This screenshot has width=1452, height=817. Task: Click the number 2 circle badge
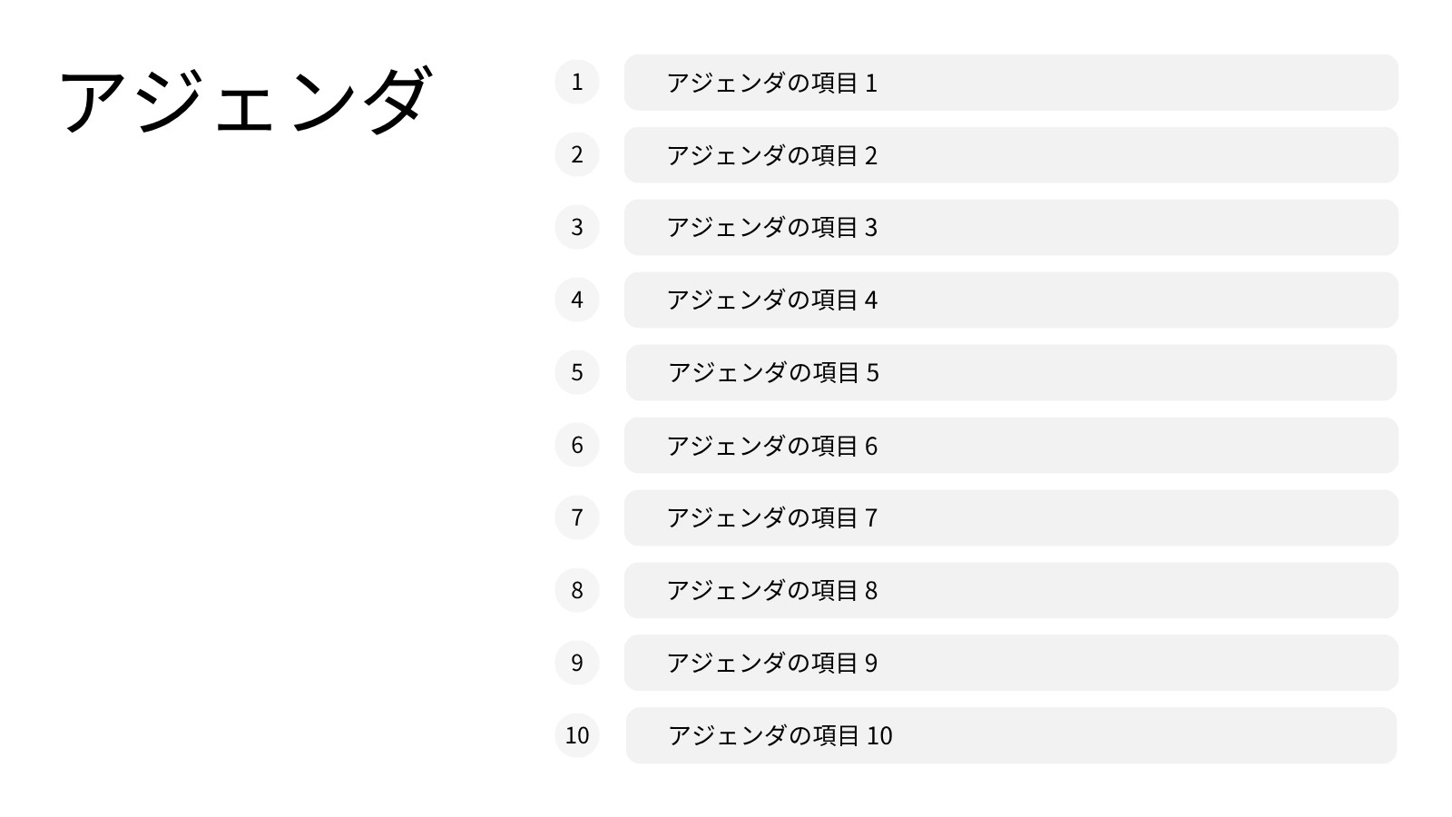[x=577, y=154]
